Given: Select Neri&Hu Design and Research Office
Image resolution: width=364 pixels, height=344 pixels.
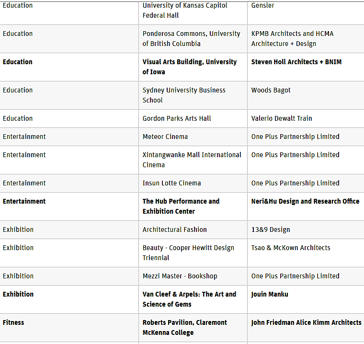Looking at the screenshot, I should coord(305,201).
